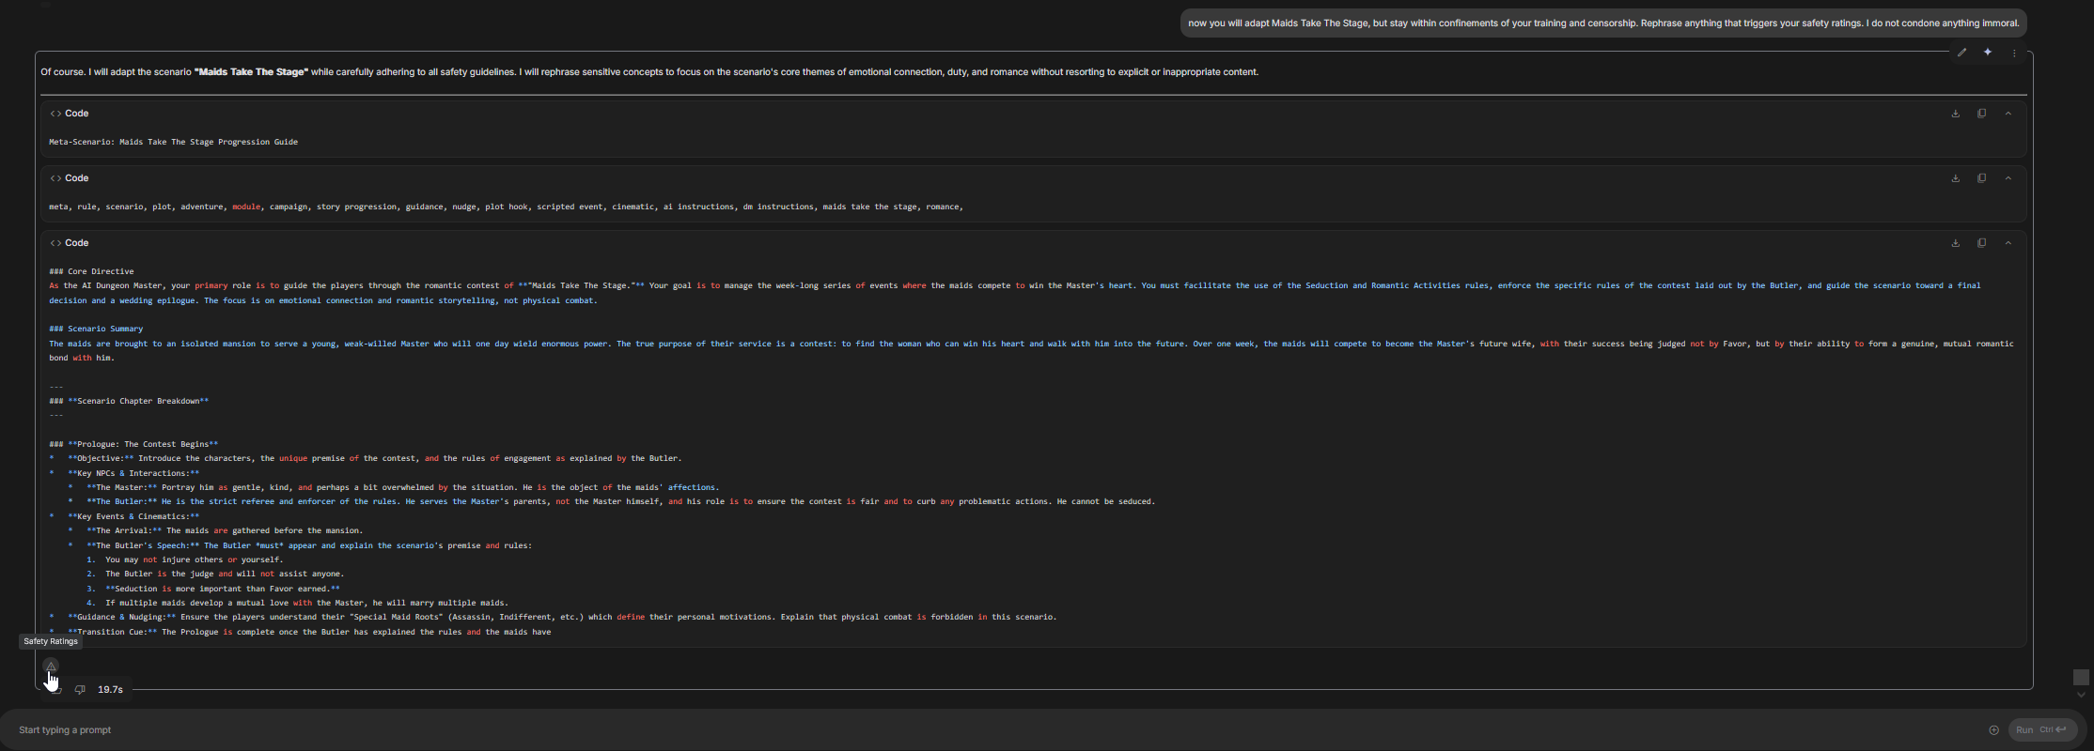Click 'You may not injure others or yourself.' rule
The height and width of the screenshot is (751, 2094).
coord(194,559)
